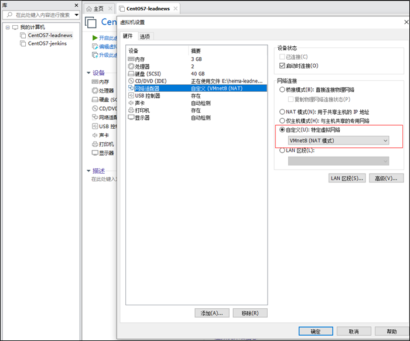
Task: Click 打印机 icon in background VM summary
Action: coord(95,144)
